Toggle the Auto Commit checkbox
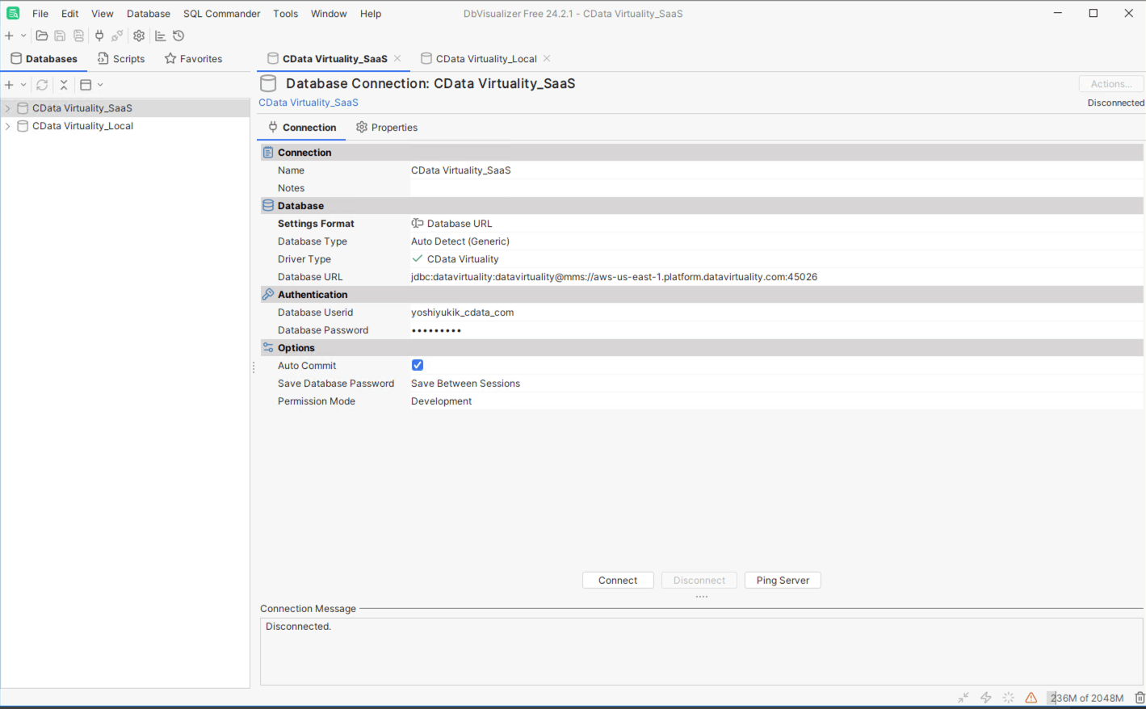This screenshot has height=709, width=1146. click(418, 366)
